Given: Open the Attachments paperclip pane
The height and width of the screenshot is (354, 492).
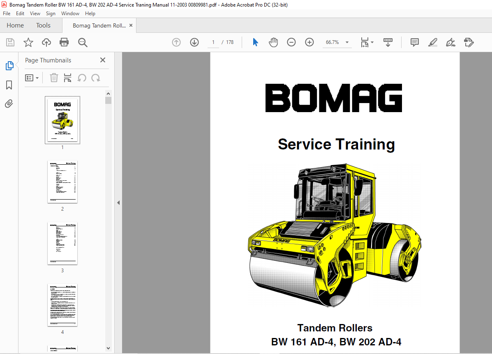Looking at the screenshot, I should pos(9,104).
